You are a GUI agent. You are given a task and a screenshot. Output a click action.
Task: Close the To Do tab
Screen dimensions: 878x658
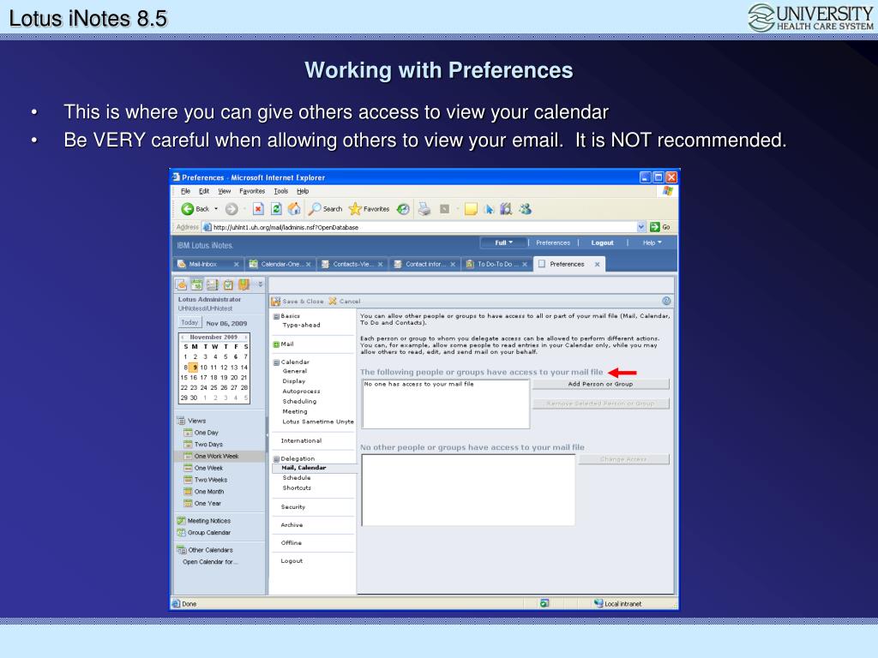(x=525, y=265)
